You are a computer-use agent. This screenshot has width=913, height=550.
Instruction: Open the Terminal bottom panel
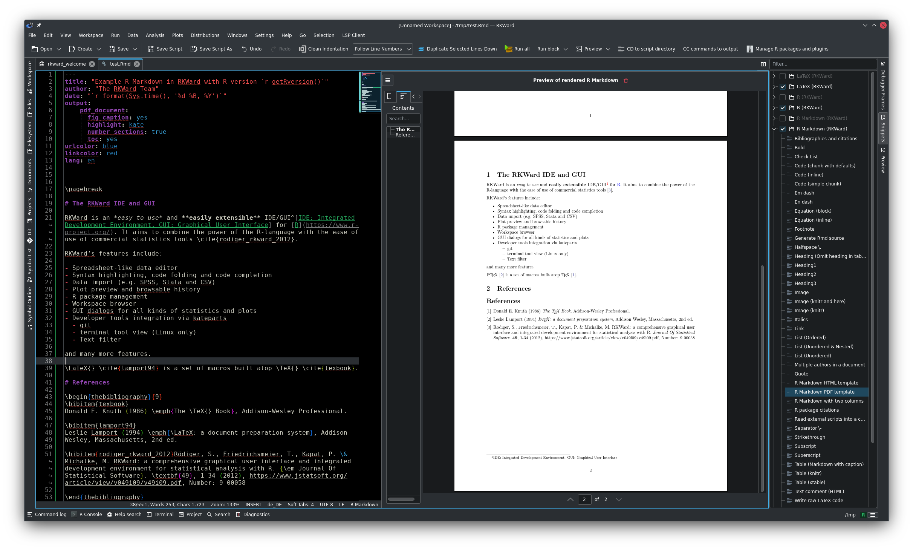tap(160, 515)
